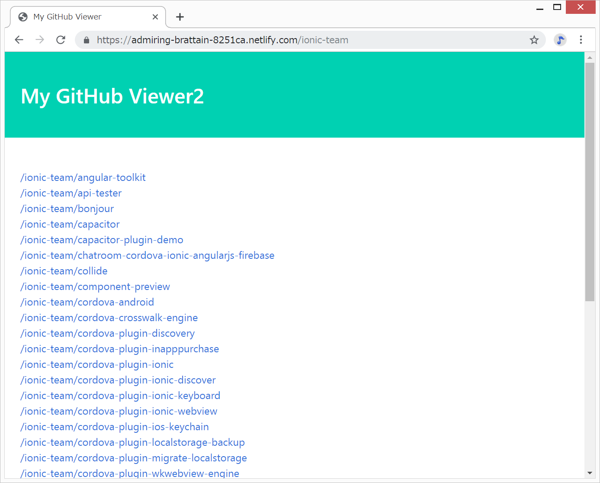
Task: Open cordova-plugin-inapppurchase link
Action: point(120,349)
